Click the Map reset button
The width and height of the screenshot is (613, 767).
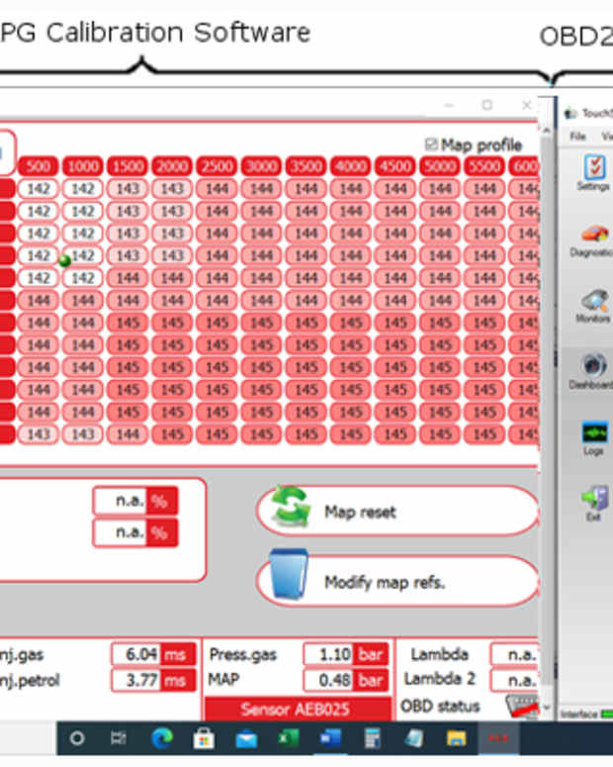tap(396, 512)
